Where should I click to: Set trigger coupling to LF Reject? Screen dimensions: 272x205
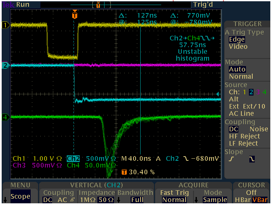[x=243, y=144]
